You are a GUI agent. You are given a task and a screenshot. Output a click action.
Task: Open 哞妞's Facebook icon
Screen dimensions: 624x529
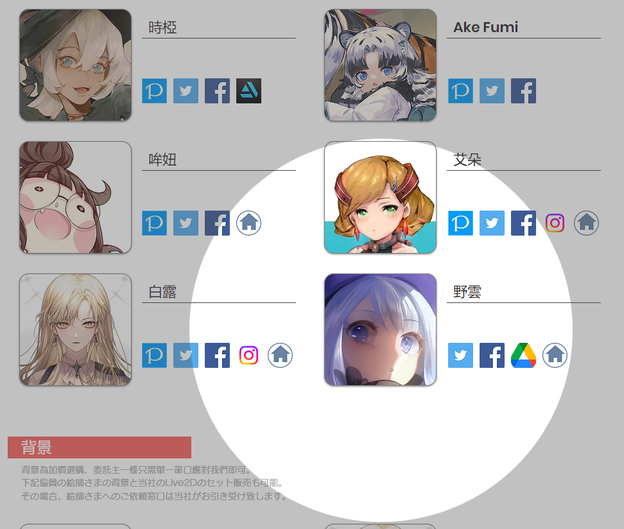click(x=217, y=223)
